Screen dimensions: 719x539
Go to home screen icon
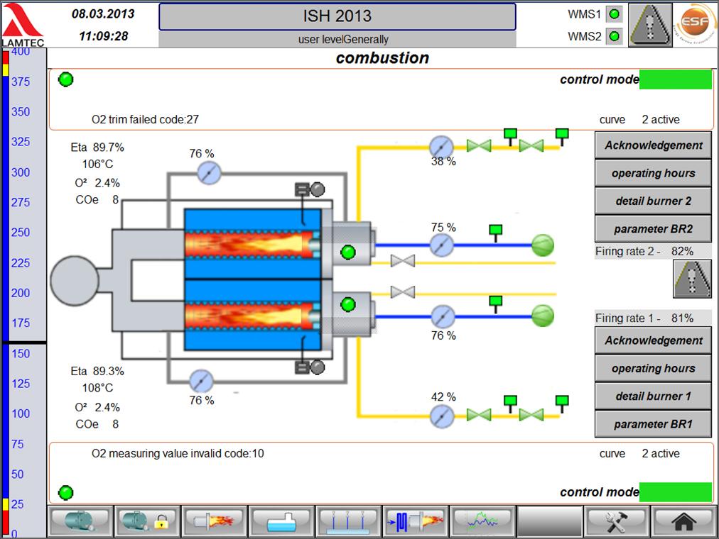coord(681,521)
